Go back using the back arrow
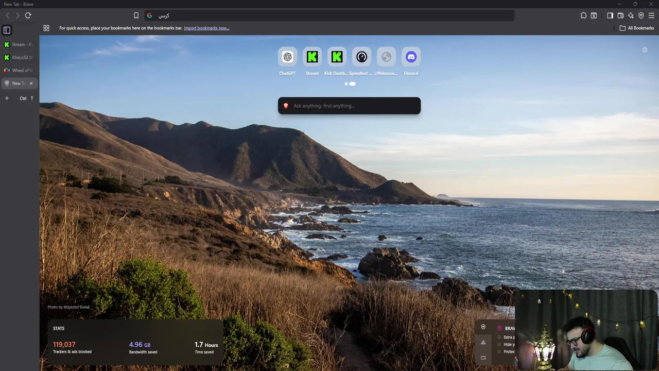The width and height of the screenshot is (659, 371). tap(7, 15)
